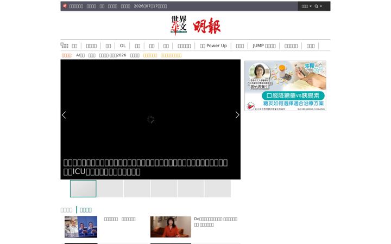
Task: Select the highlighted first carousel thumbnail
Action: tap(83, 189)
